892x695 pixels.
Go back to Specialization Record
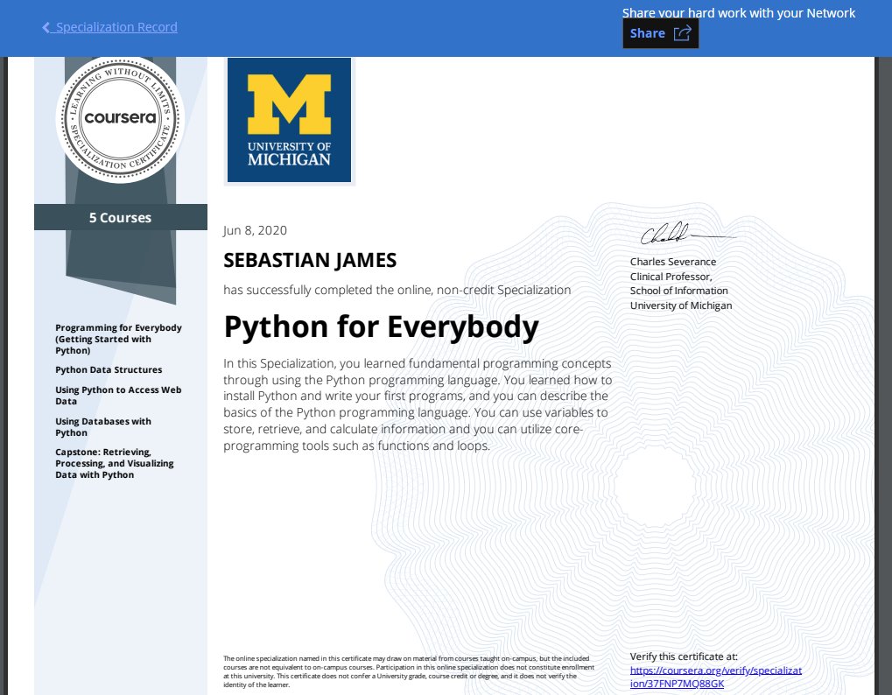(x=109, y=27)
